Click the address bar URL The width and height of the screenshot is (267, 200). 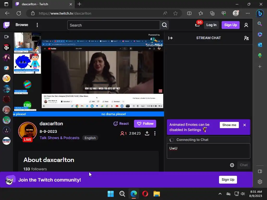[65, 14]
